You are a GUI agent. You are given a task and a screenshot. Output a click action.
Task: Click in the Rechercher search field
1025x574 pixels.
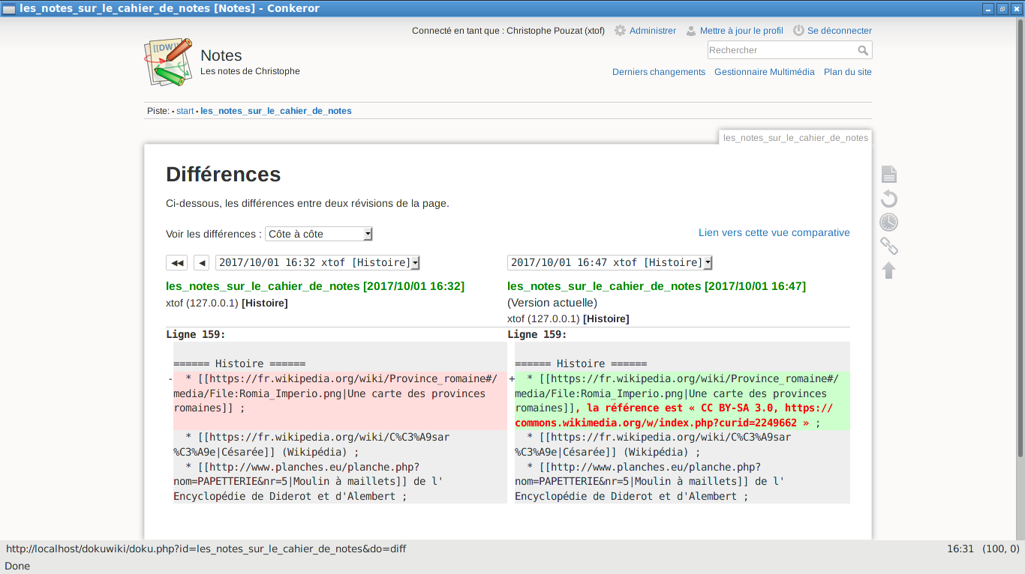coord(780,50)
